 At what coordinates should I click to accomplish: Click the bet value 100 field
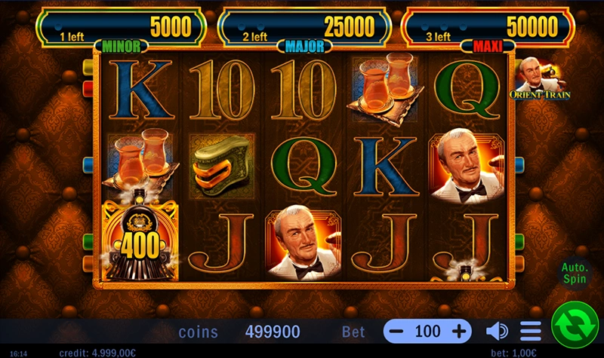pos(427,331)
